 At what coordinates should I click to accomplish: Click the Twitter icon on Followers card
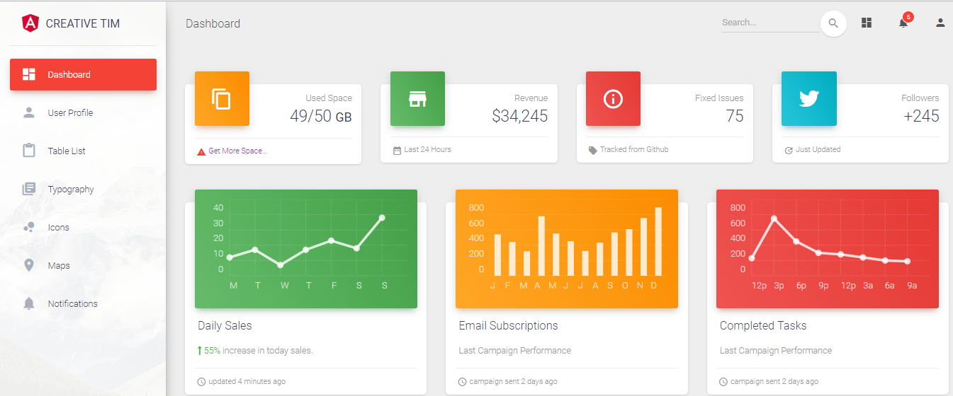(x=809, y=99)
